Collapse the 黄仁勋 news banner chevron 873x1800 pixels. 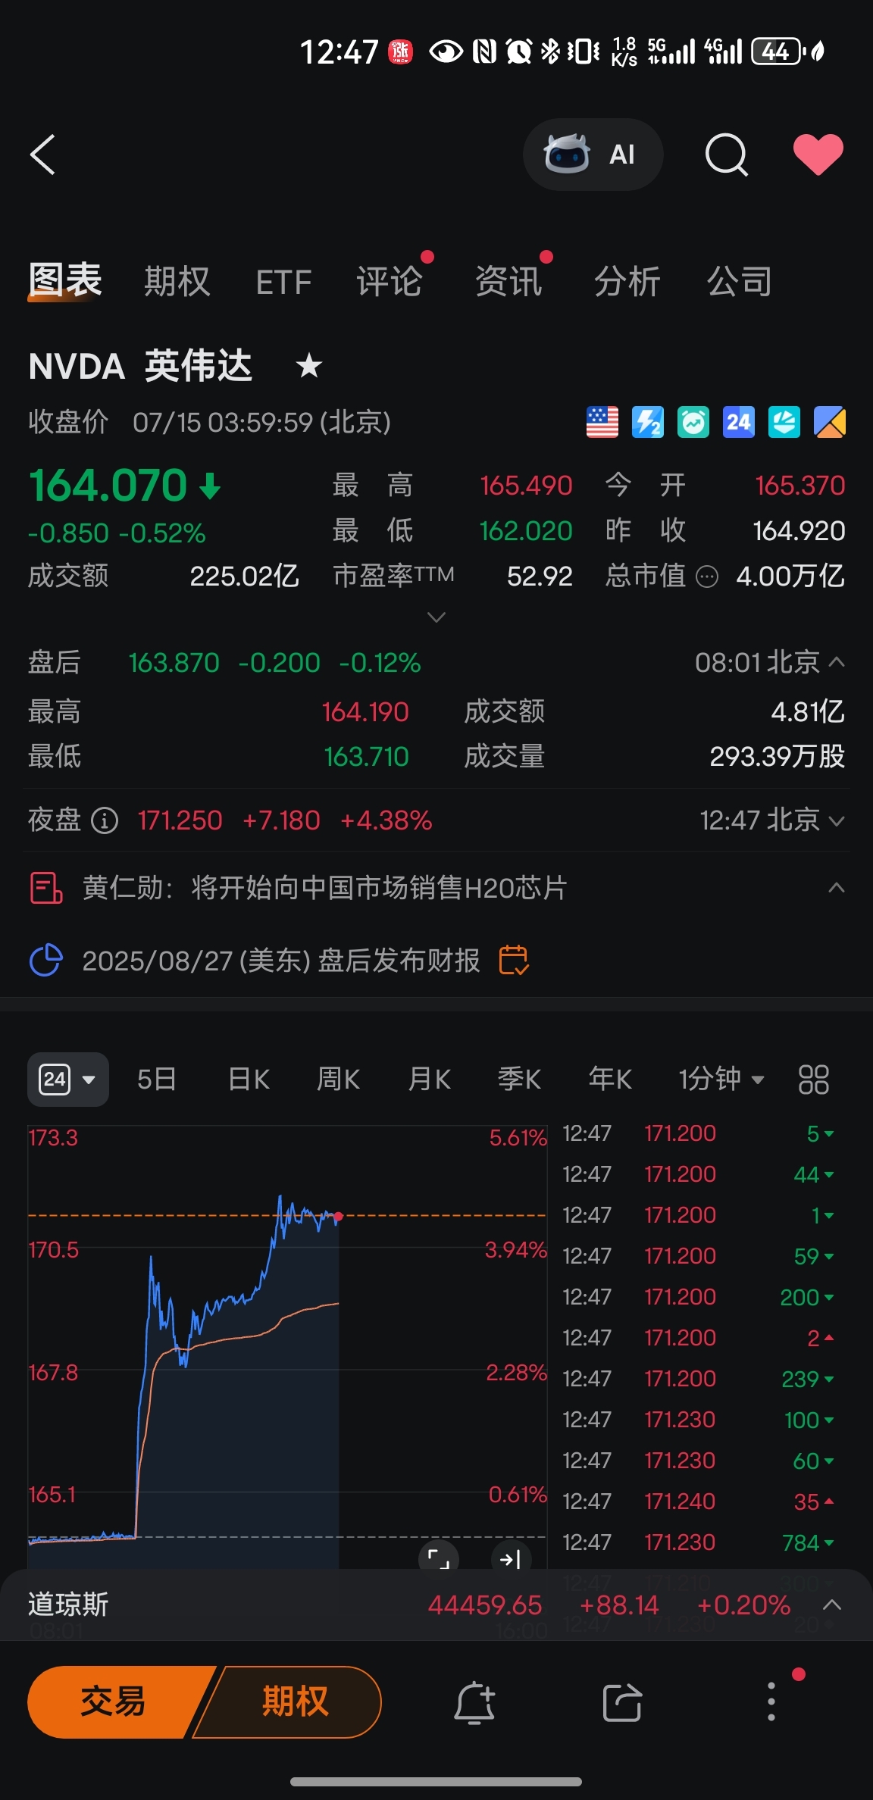coord(837,888)
